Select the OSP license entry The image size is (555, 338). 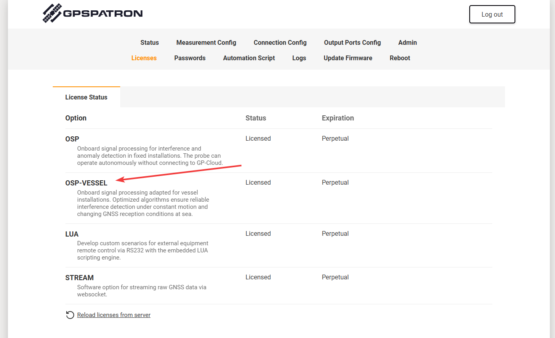pos(72,139)
